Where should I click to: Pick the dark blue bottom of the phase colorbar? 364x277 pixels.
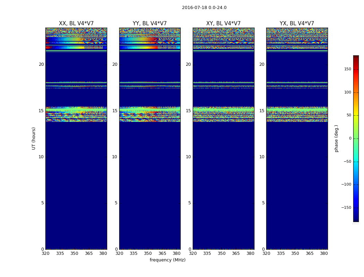(x=356, y=220)
